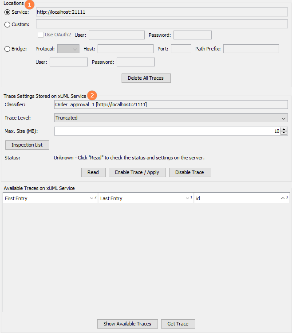This screenshot has width=292, height=333.
Task: Open the Inspection List
Action: [x=27, y=145]
